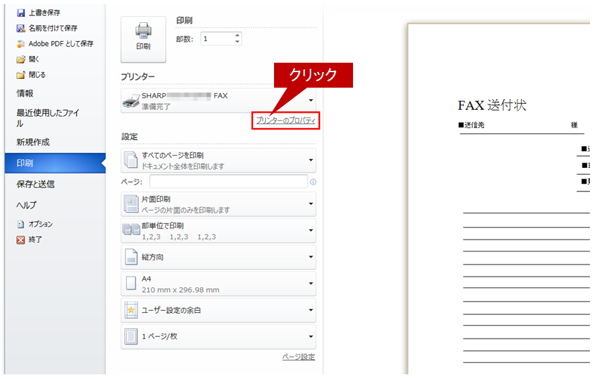
Task: Select 最近使用したファイル in the menu
Action: 48,118
